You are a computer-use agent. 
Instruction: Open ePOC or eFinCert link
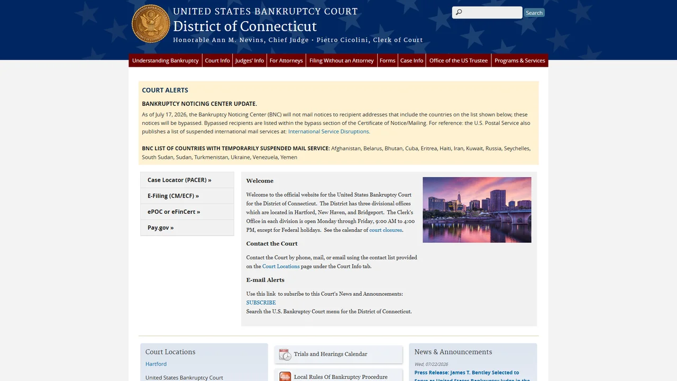click(187, 212)
